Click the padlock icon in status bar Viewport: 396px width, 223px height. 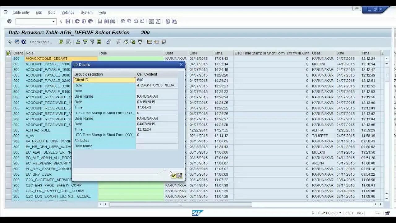(x=387, y=213)
